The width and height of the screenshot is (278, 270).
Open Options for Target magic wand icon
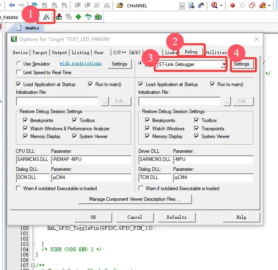(47, 17)
